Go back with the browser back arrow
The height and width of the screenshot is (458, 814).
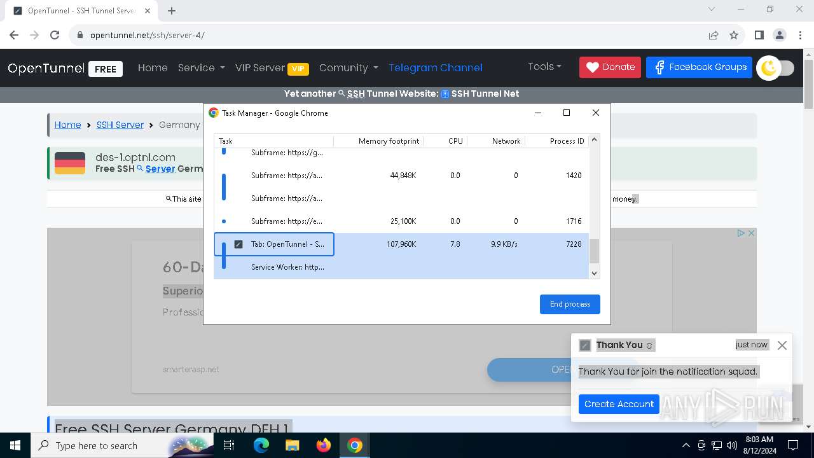14,35
